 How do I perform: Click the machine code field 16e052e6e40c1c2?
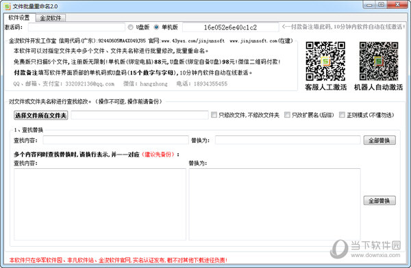pyautogui.click(x=230, y=27)
